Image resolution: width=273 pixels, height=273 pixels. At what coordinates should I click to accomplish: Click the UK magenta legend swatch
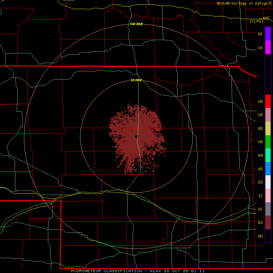(x=268, y=48)
